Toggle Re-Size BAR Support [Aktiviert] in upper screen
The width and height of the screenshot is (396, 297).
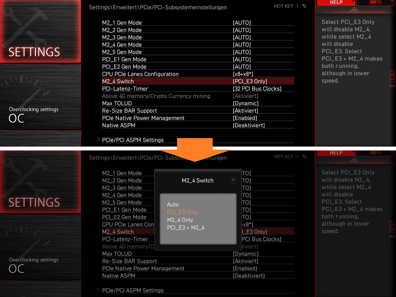pos(246,111)
